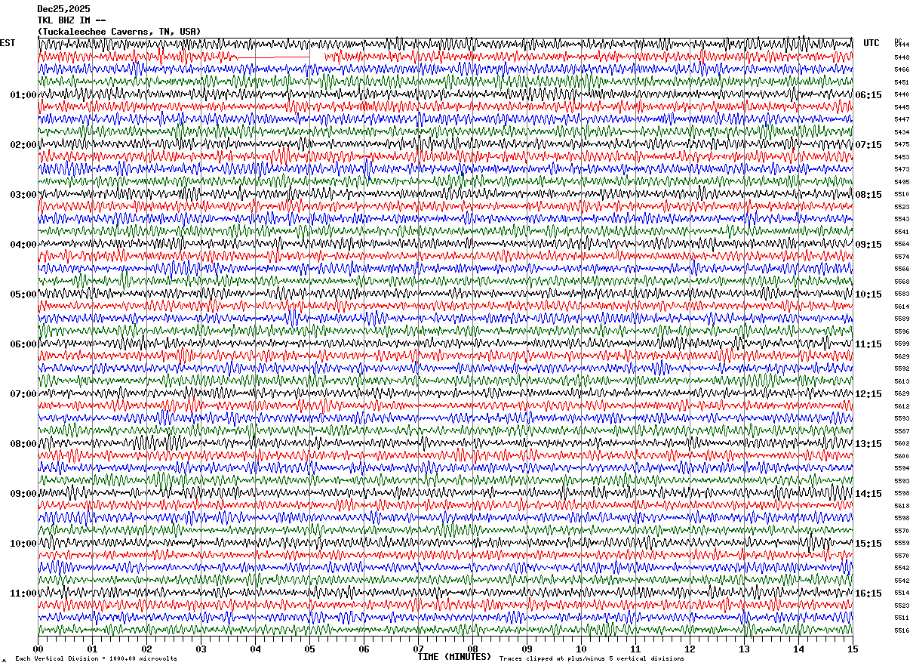Click the 11:15 UTC time label
Image resolution: width=913 pixels, height=669 pixels.
[x=868, y=344]
